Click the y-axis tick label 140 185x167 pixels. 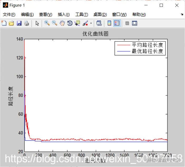point(20,39)
